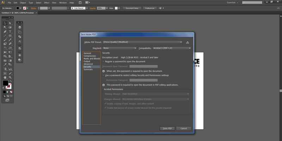Image resolution: width=282 pixels, height=141 pixels.
Task: Select the Eyedropper tool
Action: [x=5, y=65]
